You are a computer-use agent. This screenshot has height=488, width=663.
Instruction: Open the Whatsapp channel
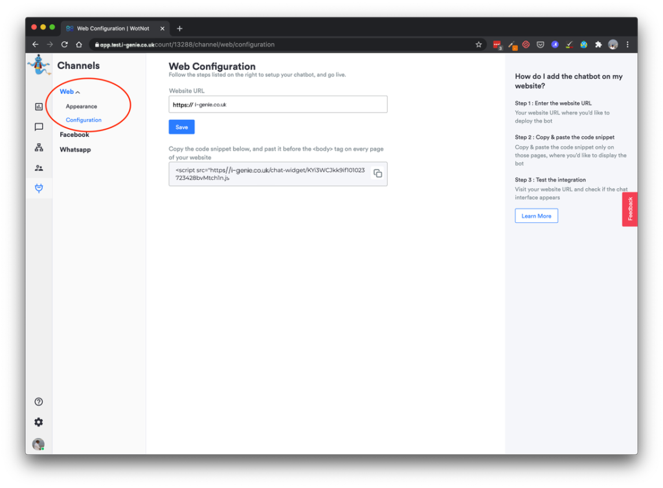tap(75, 149)
